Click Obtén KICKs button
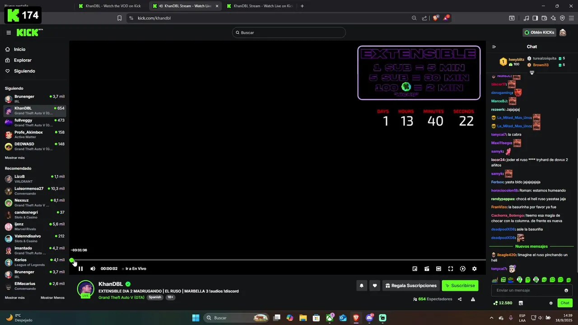578x325 pixels. click(x=539, y=32)
